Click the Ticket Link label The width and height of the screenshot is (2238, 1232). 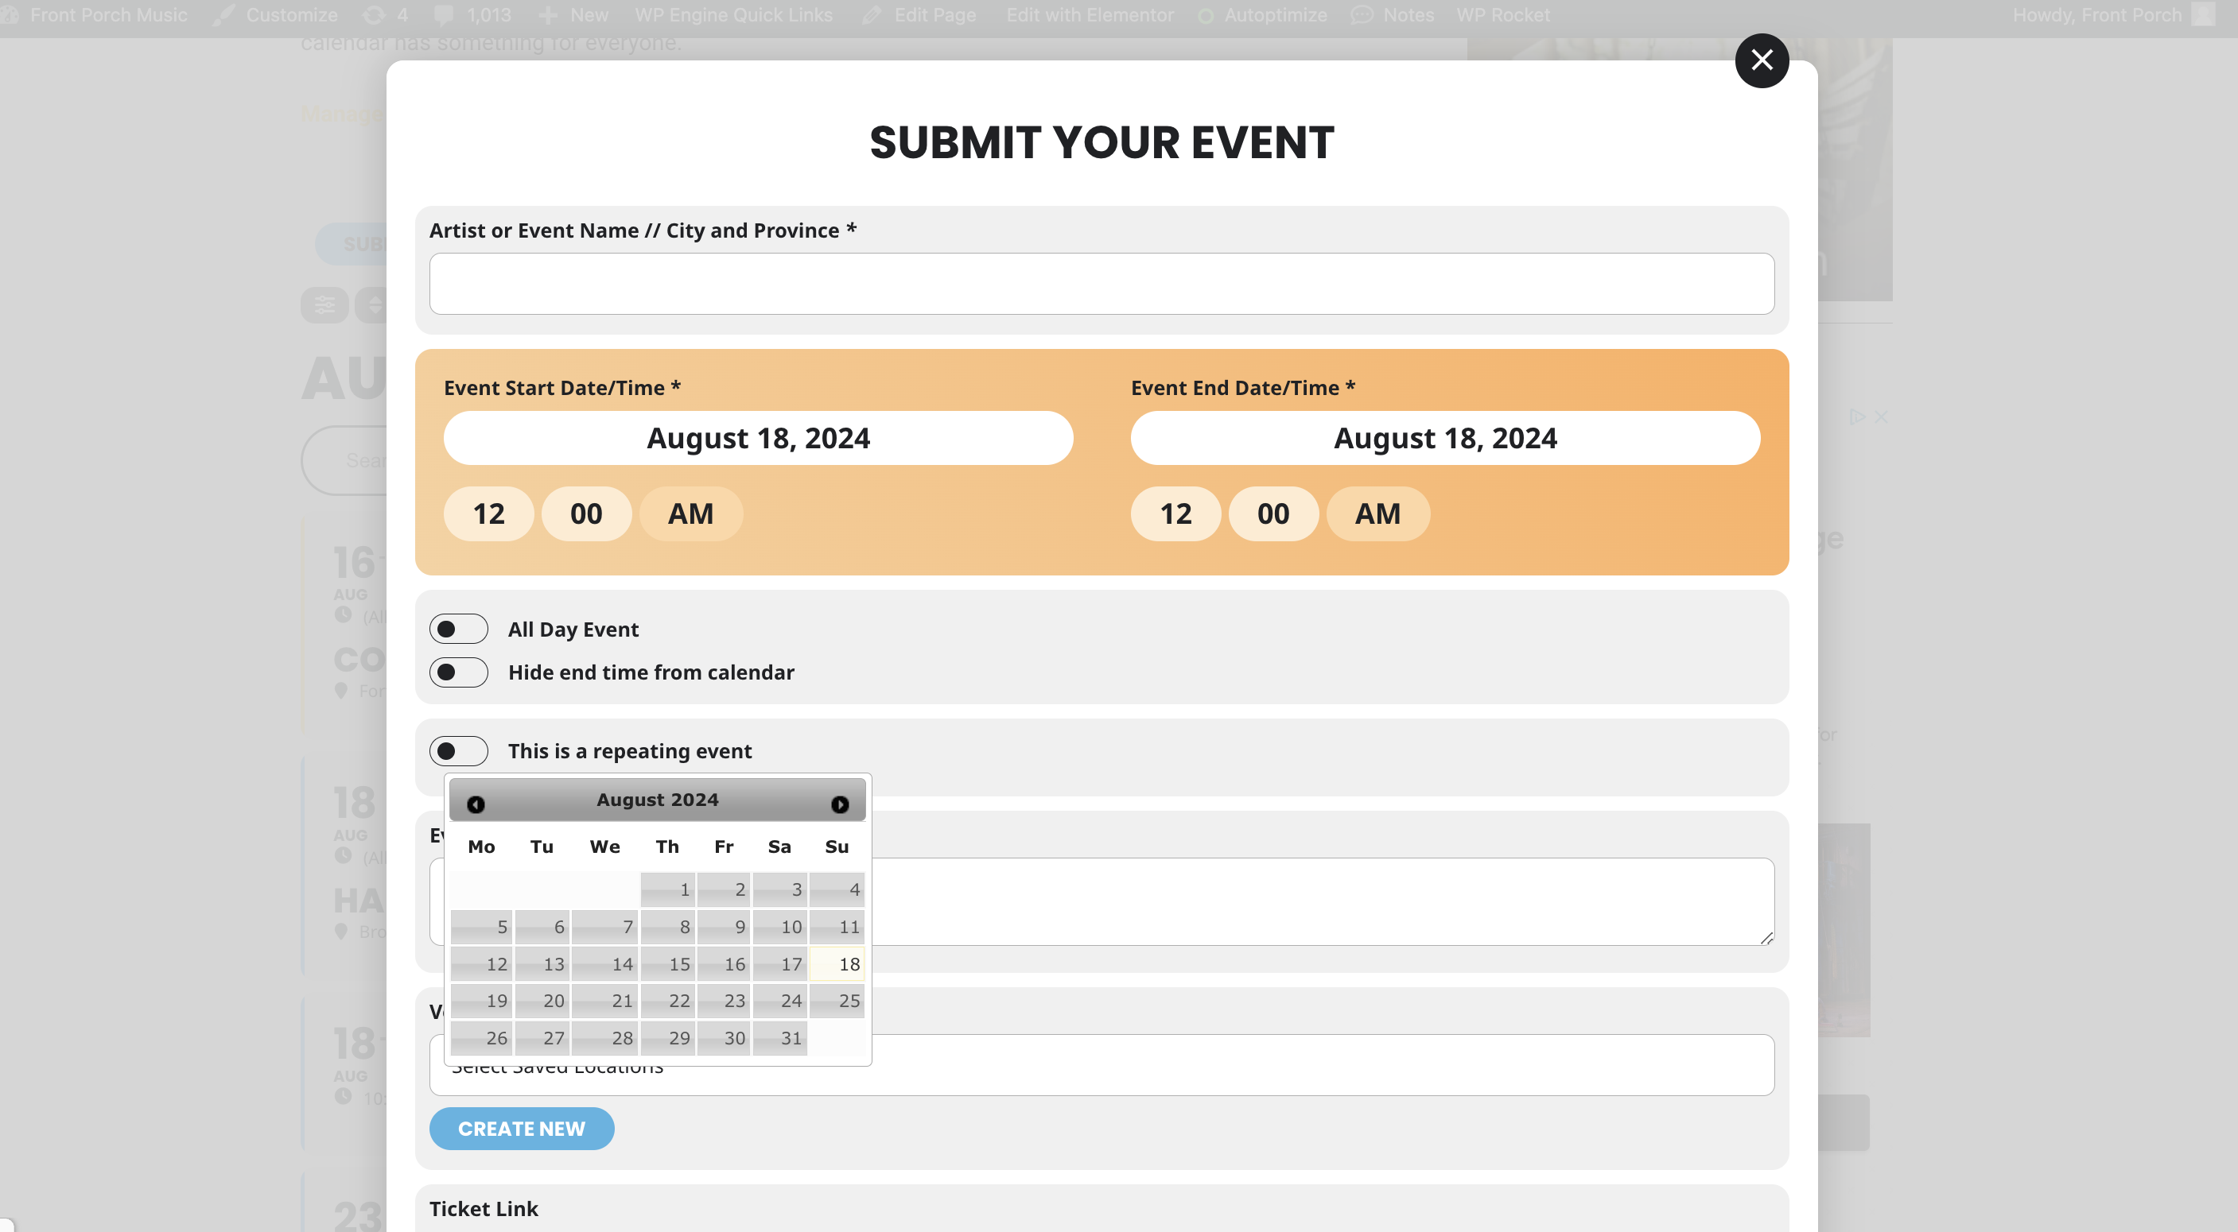click(x=484, y=1209)
